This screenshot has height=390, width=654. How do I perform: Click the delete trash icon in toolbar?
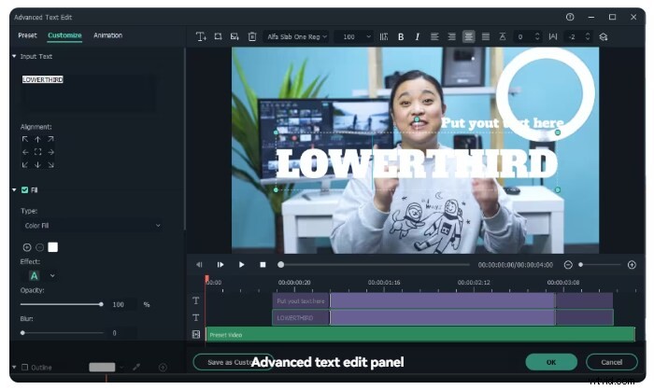pyautogui.click(x=252, y=36)
